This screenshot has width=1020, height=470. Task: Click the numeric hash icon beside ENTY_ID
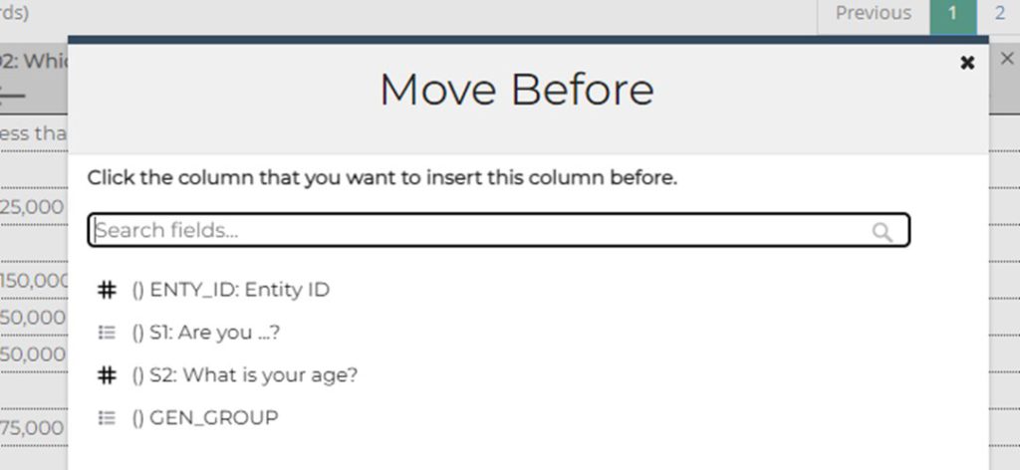click(107, 290)
